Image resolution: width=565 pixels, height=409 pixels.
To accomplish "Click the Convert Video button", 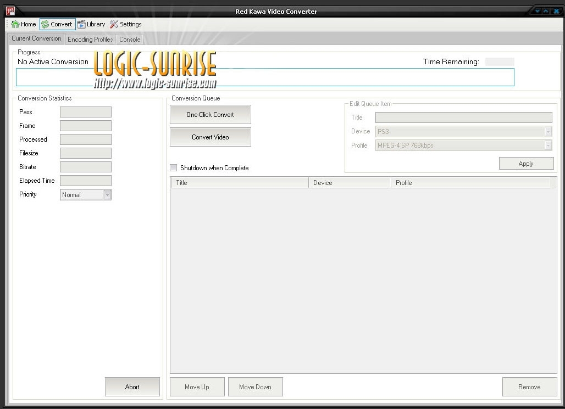I will [211, 137].
